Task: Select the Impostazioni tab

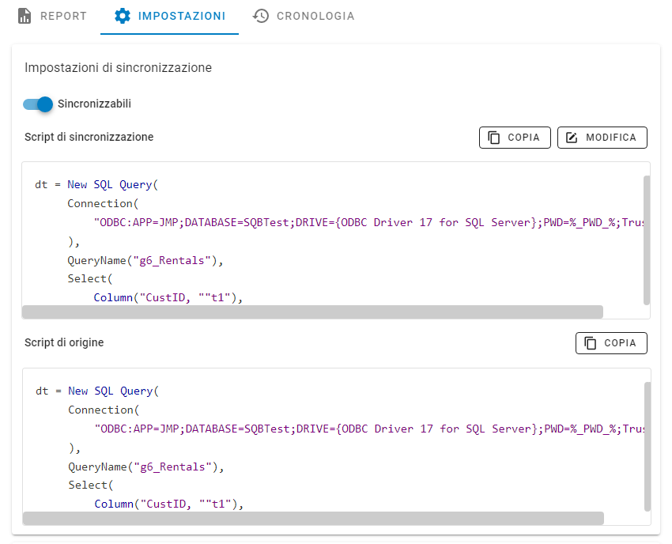Action: (169, 16)
